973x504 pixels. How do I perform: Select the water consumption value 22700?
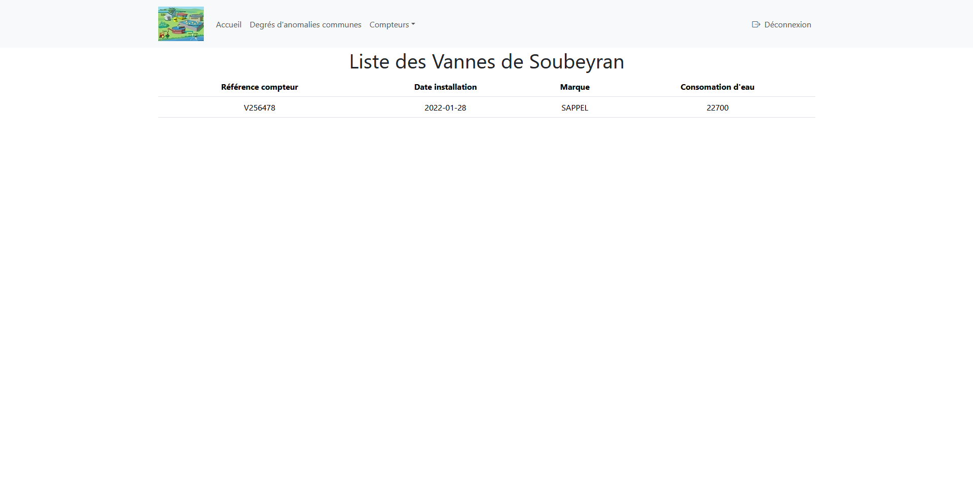tap(717, 107)
